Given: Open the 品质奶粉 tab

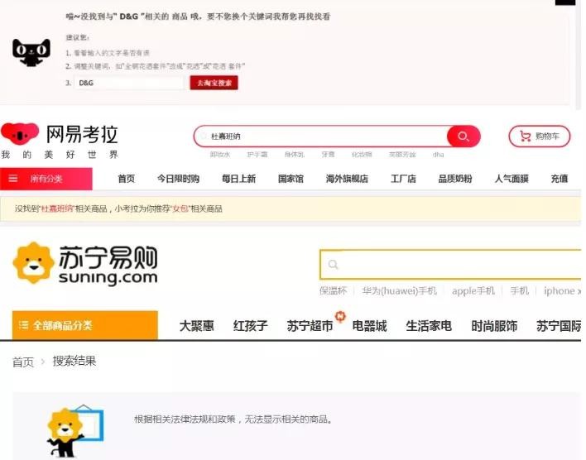Looking at the screenshot, I should point(455,179).
